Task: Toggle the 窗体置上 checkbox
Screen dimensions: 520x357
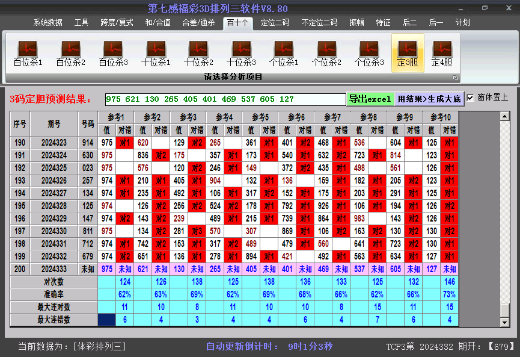Action: click(470, 98)
